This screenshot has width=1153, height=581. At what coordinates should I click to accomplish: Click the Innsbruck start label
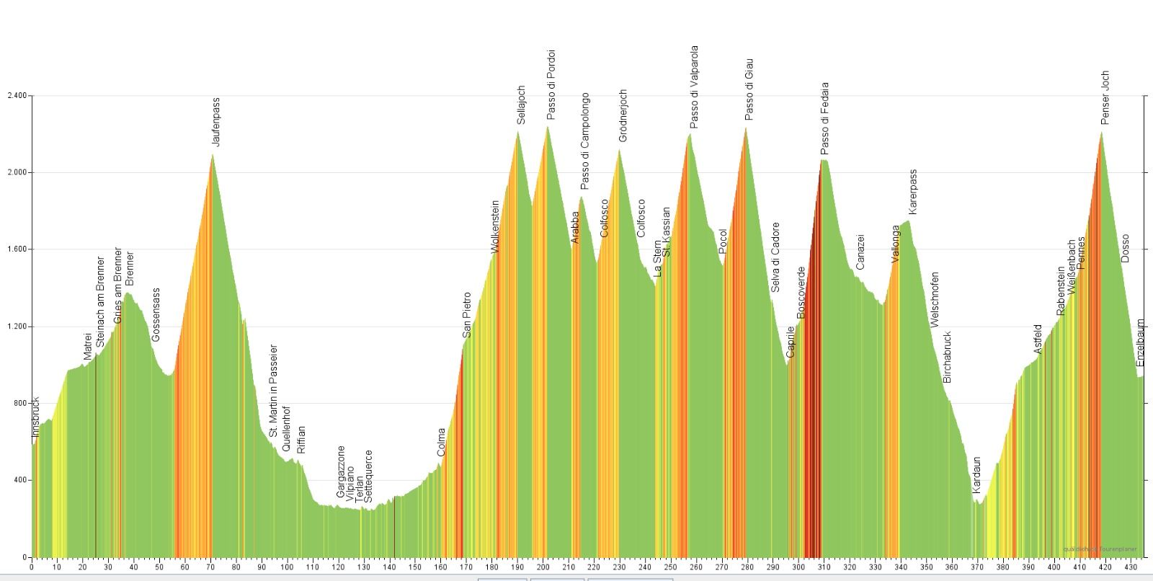pos(36,417)
